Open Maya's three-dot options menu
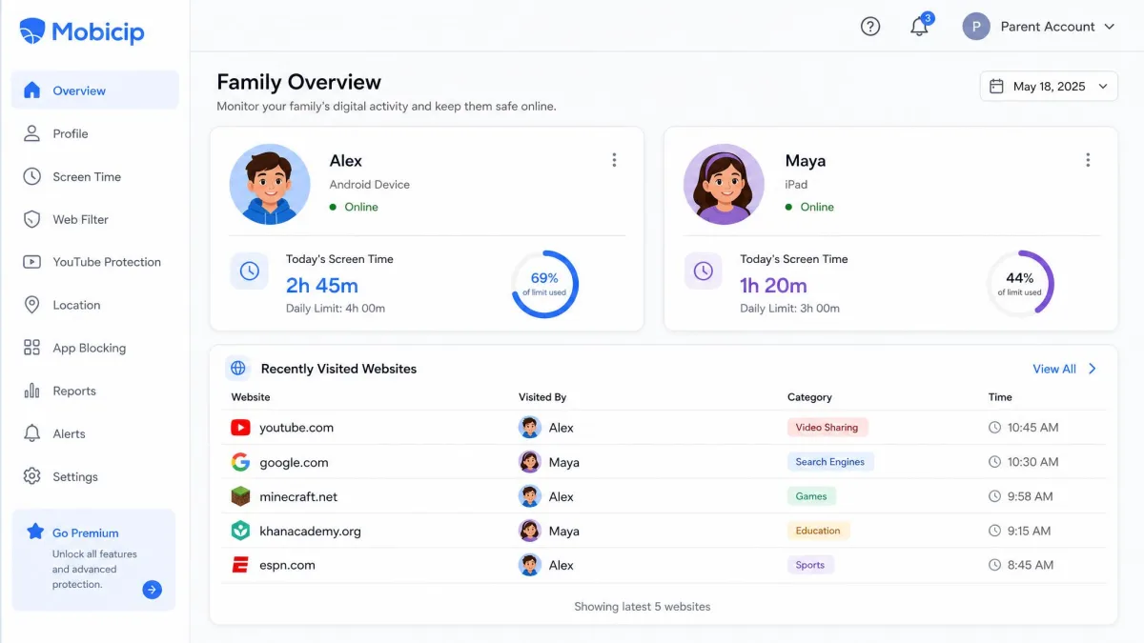Viewport: 1144px width, 643px height. (1088, 160)
